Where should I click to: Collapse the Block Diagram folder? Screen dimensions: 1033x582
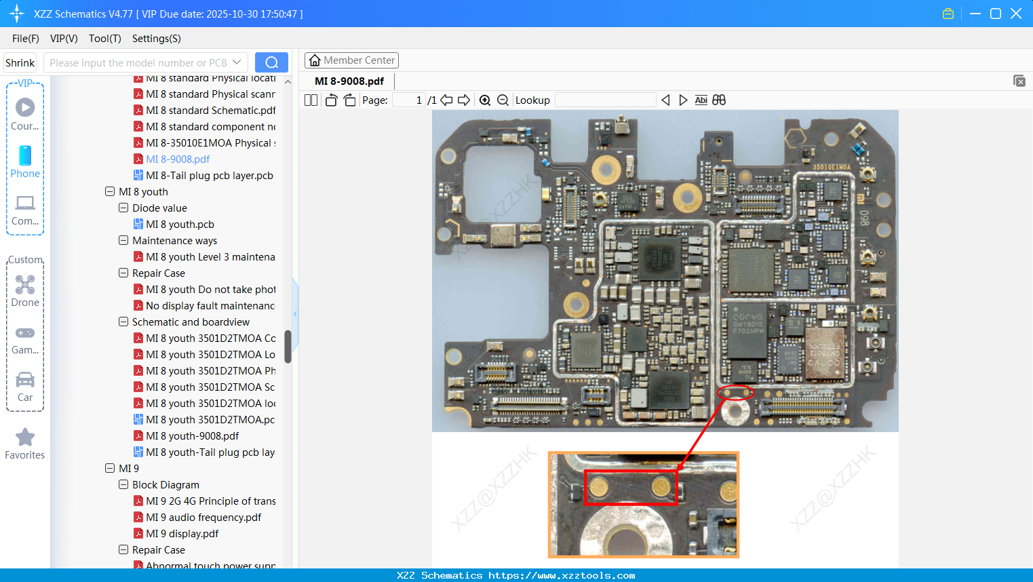pyautogui.click(x=123, y=485)
